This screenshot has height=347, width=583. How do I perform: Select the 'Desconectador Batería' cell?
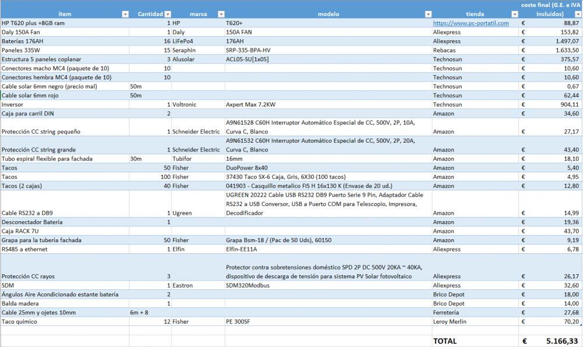pyautogui.click(x=65, y=222)
